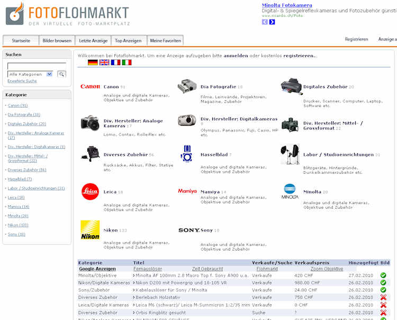This screenshot has width=397, height=320.
Task: Open the Dia Fotografie projector image
Action: [x=187, y=86]
